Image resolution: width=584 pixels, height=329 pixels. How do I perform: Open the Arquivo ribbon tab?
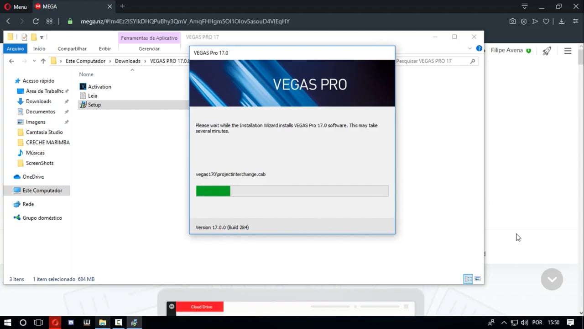(15, 48)
